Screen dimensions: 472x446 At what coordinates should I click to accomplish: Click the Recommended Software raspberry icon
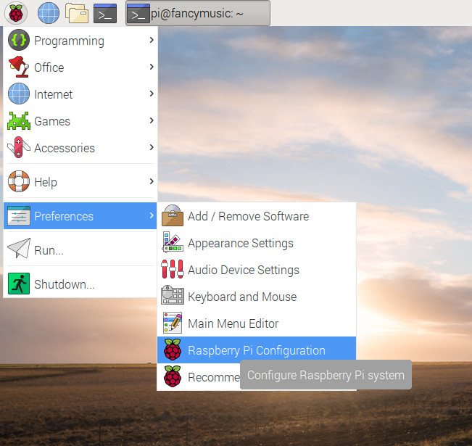point(173,376)
